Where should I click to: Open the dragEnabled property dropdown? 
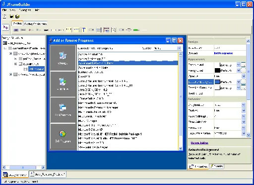pyautogui.click(x=244, y=105)
